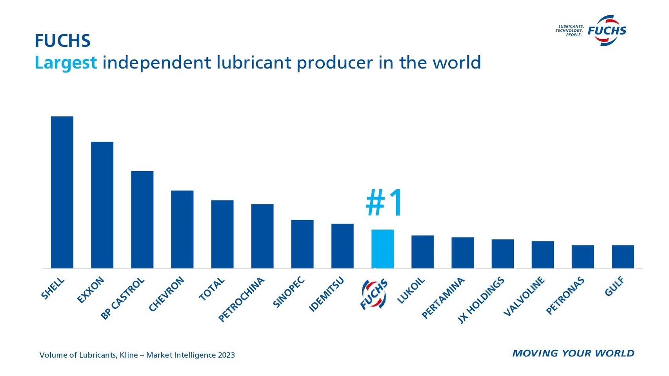The height and width of the screenshot is (376, 669).
Task: Select the light blue FUCHS bar
Action: point(382,249)
